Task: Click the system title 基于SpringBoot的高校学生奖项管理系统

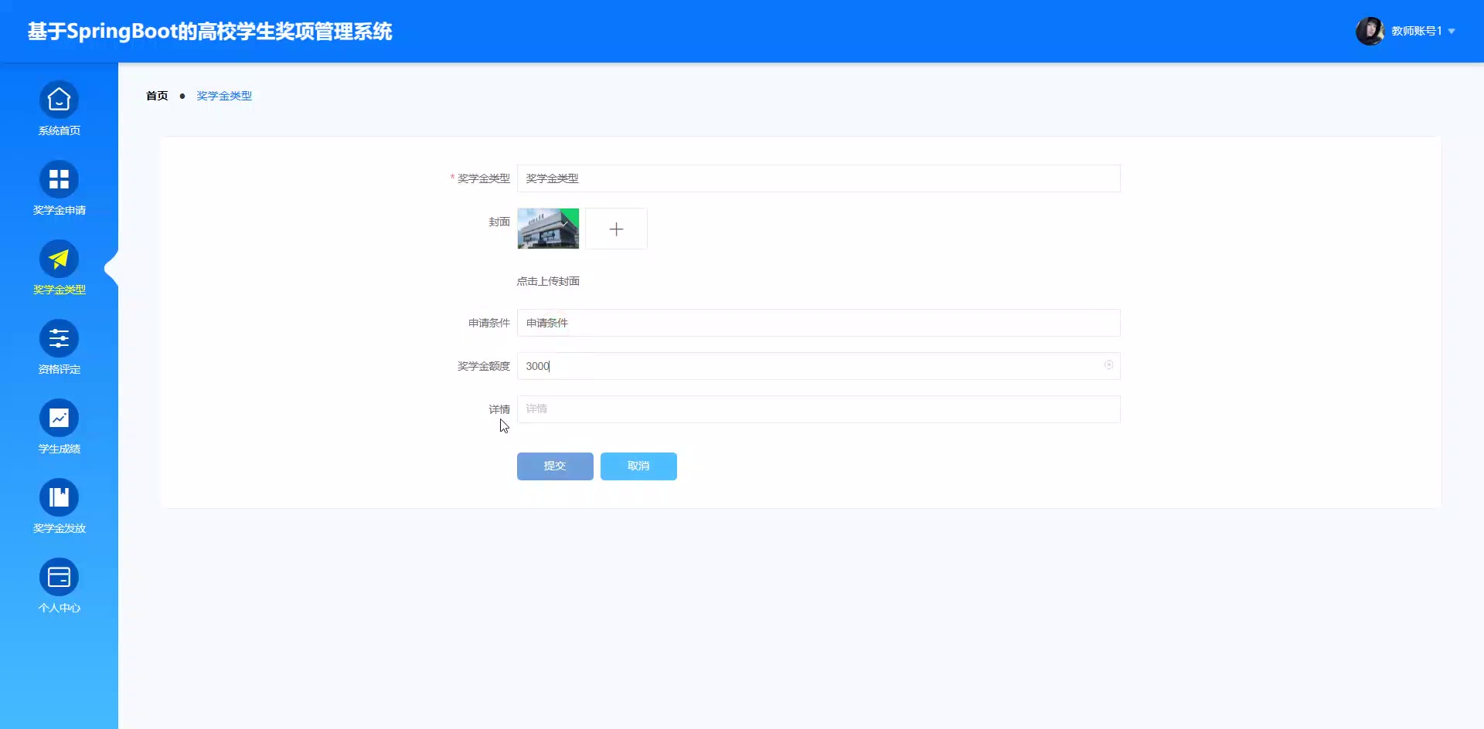Action: coord(210,32)
